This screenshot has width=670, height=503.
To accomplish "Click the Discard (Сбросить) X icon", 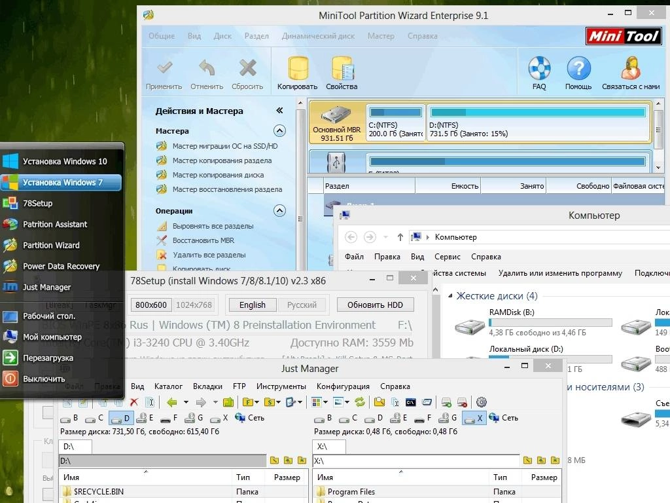I will 247,67.
